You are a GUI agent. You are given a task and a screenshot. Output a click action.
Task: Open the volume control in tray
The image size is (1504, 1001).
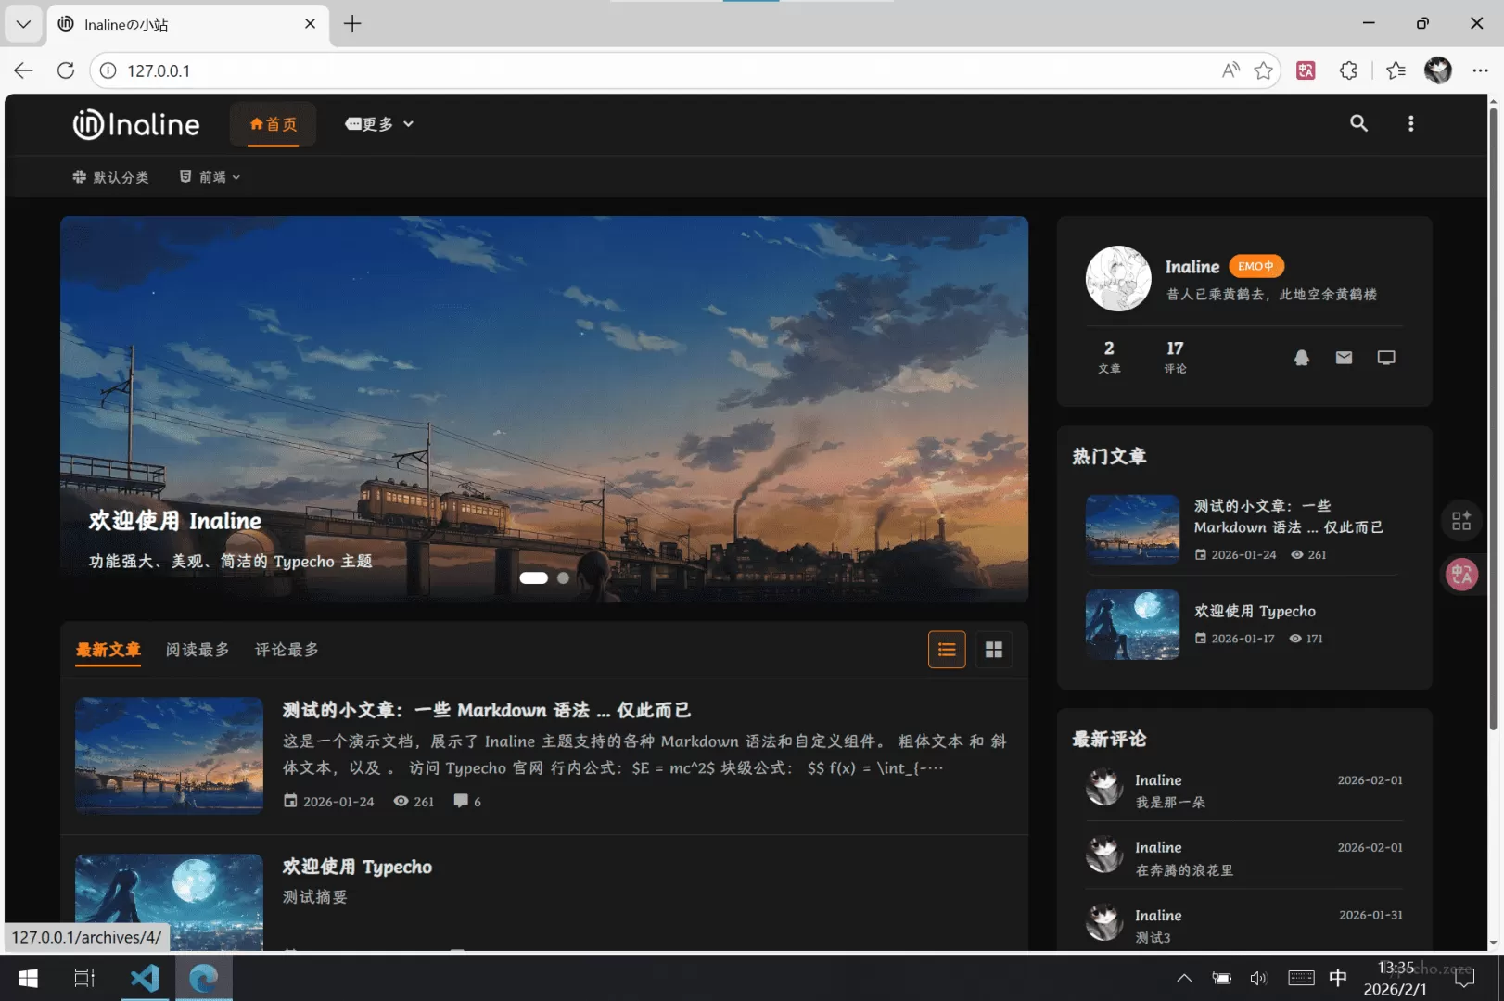tap(1258, 978)
